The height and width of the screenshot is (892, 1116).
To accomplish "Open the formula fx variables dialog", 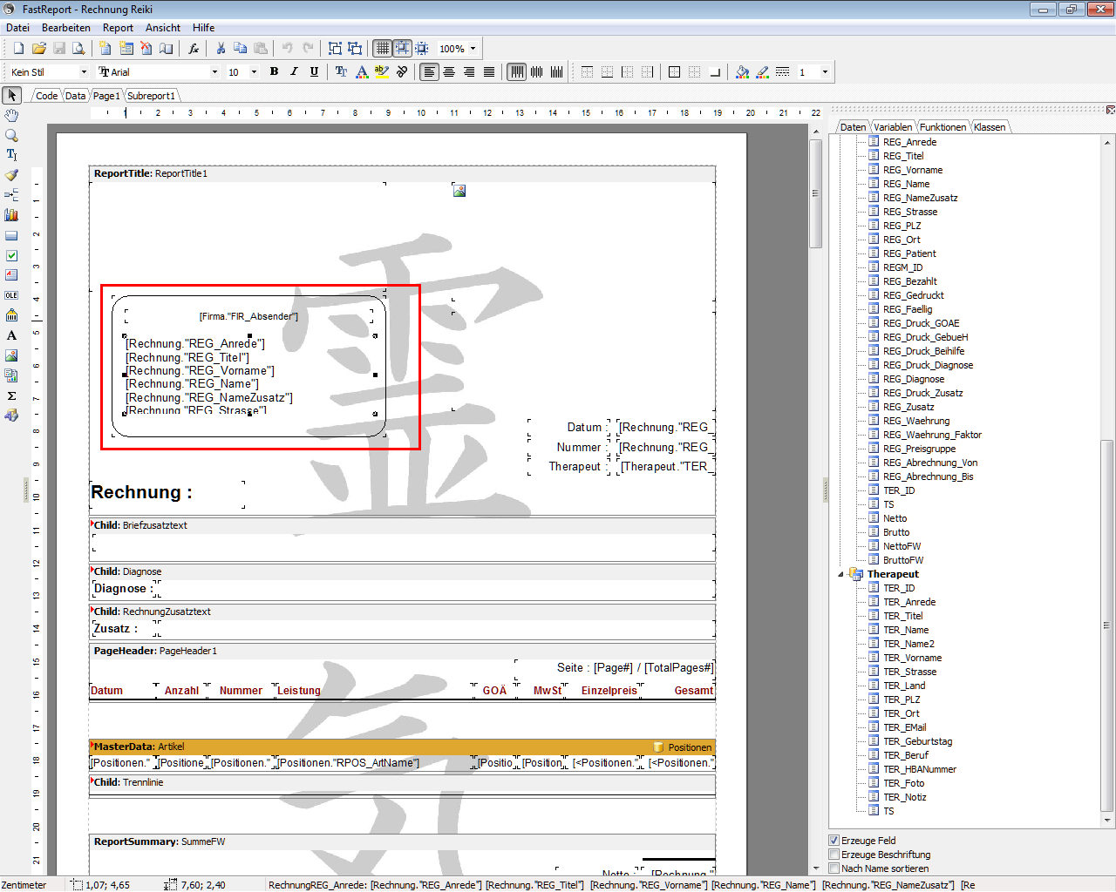I will click(194, 49).
